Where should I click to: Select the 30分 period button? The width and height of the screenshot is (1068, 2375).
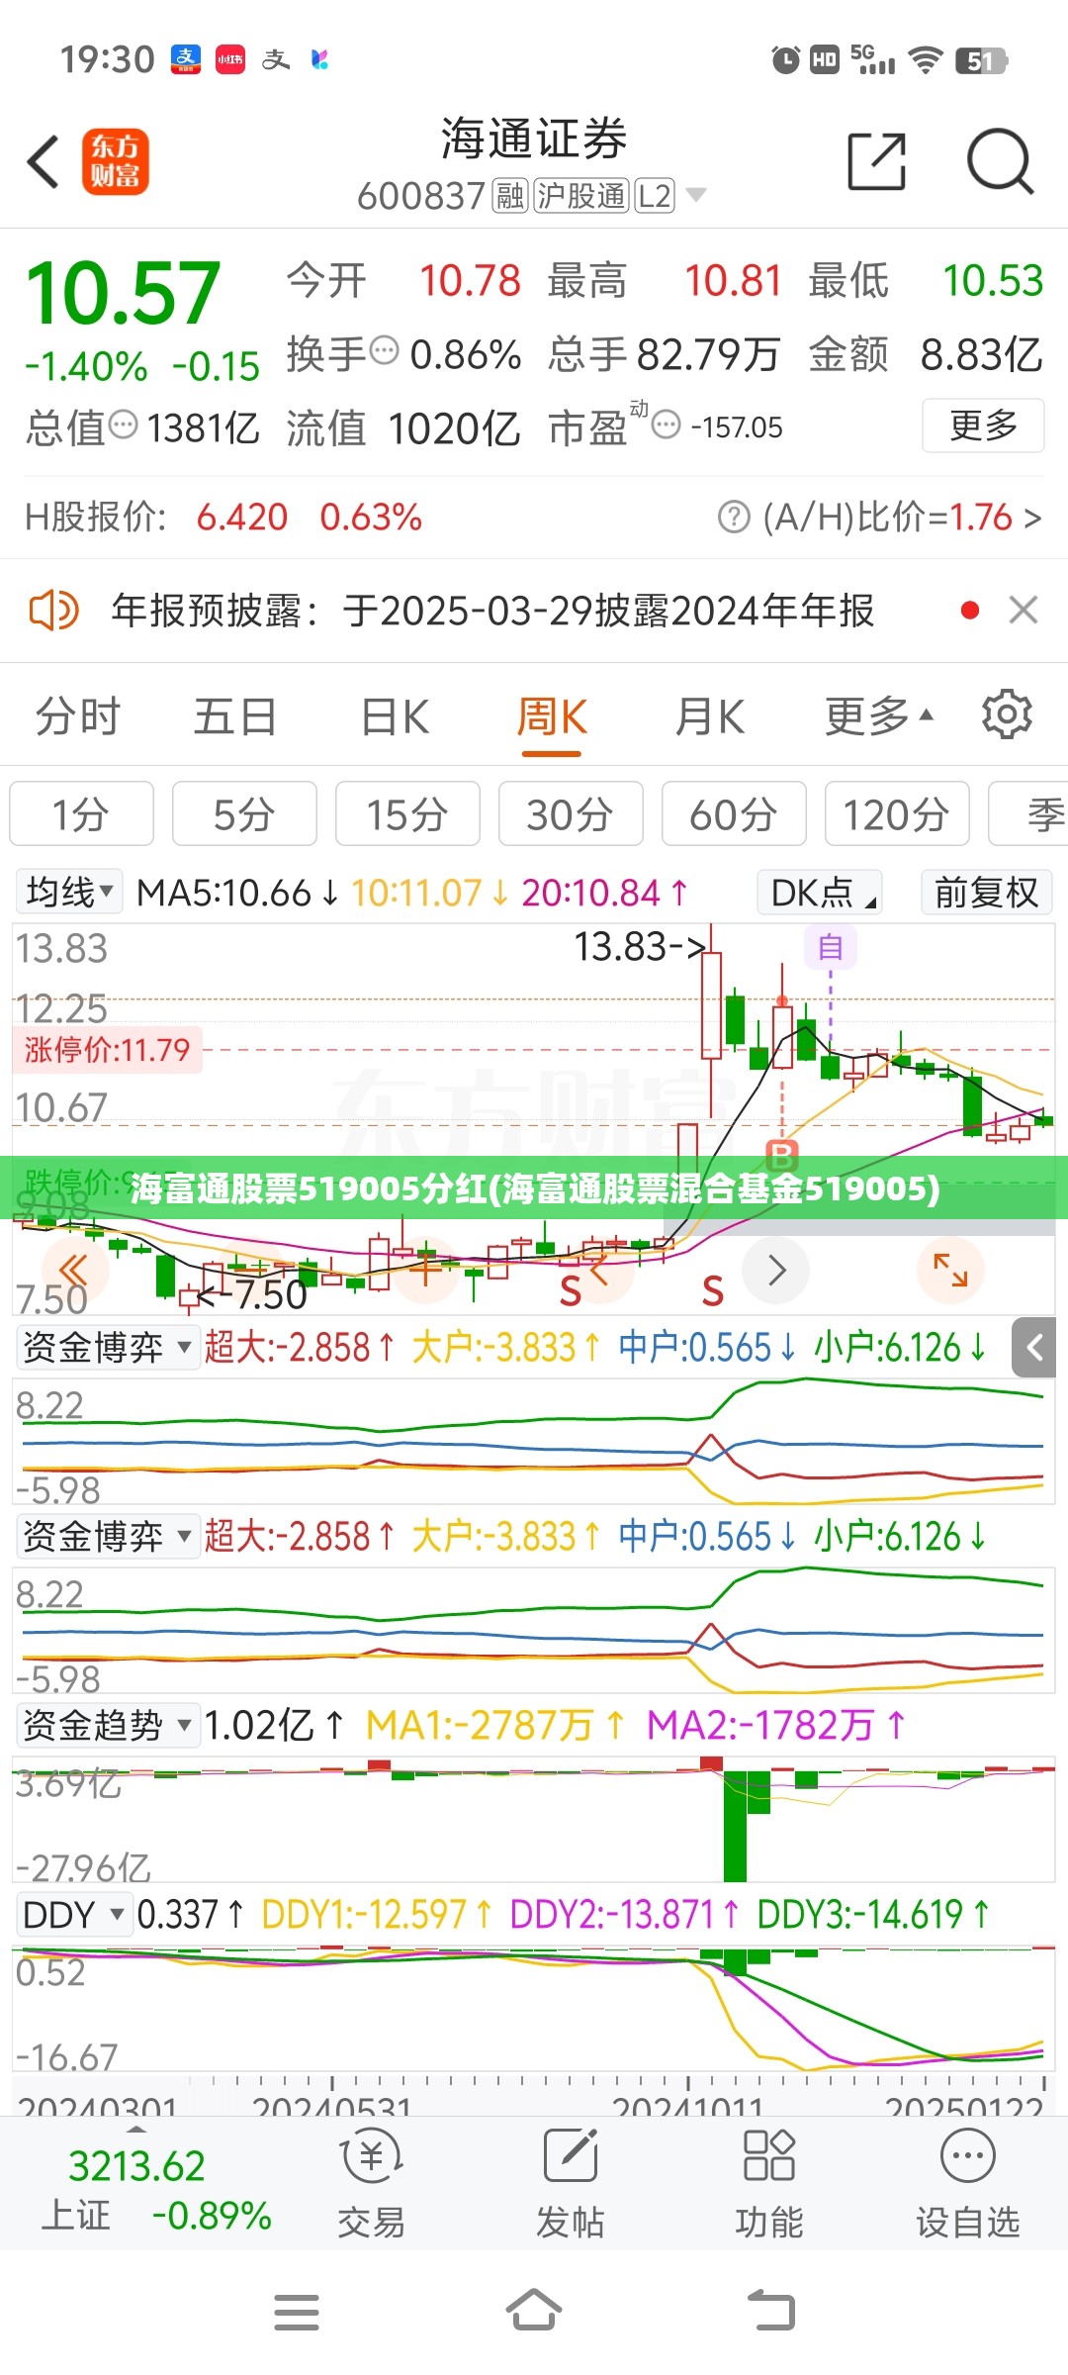click(x=571, y=813)
